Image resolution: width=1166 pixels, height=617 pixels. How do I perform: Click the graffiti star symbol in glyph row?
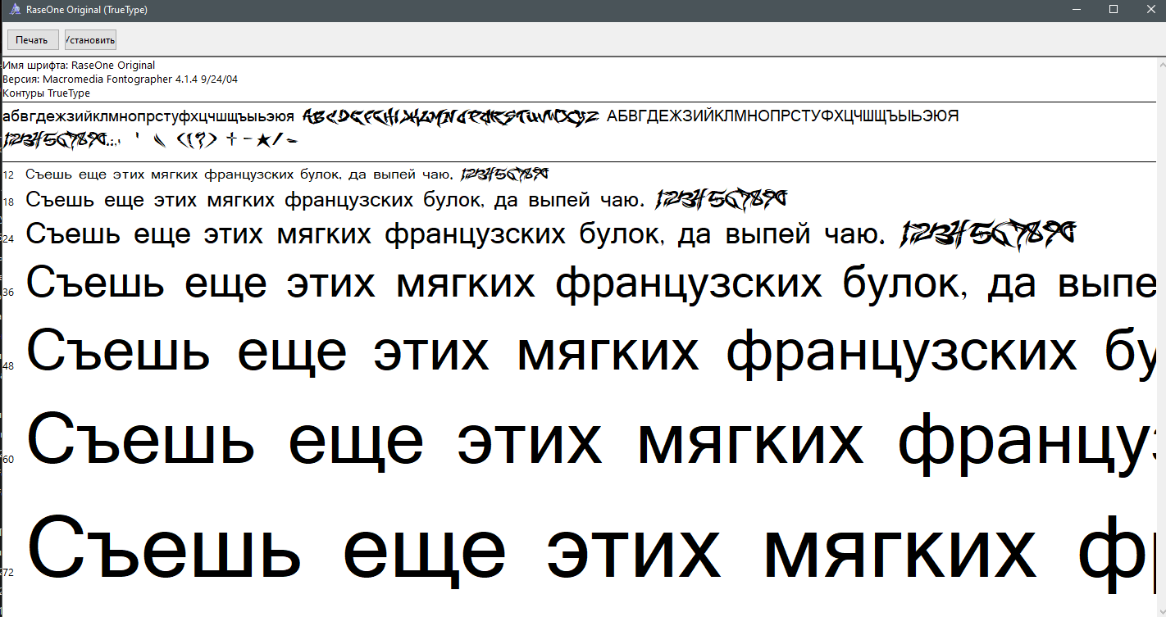pyautogui.click(x=263, y=141)
